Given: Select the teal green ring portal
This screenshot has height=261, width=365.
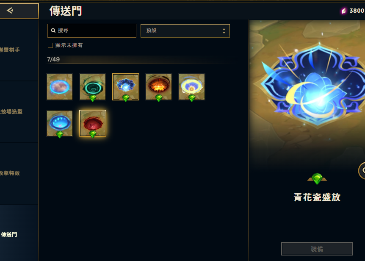Looking at the screenshot, I should pyautogui.click(x=93, y=87).
